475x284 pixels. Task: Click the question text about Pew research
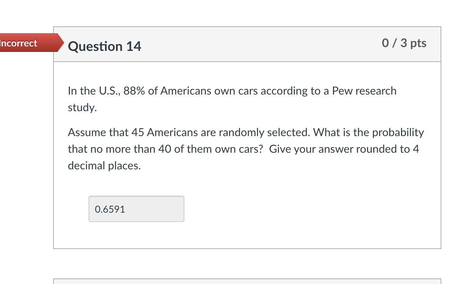tap(232, 91)
